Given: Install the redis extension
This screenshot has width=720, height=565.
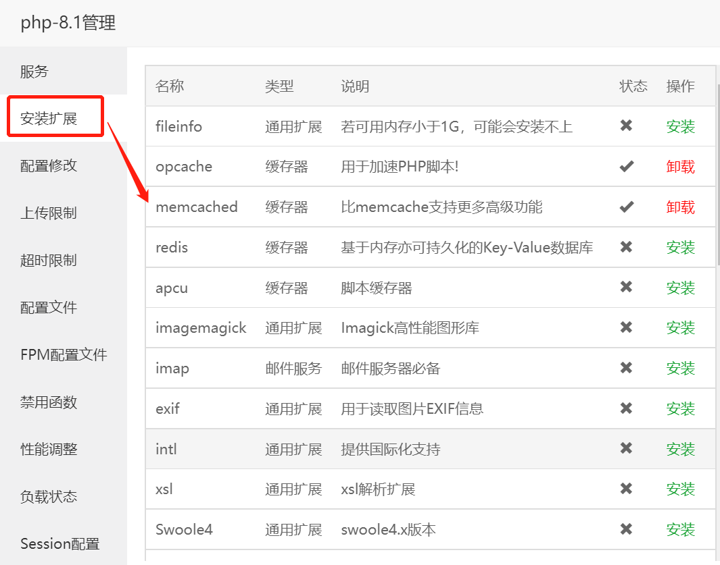Looking at the screenshot, I should [681, 247].
